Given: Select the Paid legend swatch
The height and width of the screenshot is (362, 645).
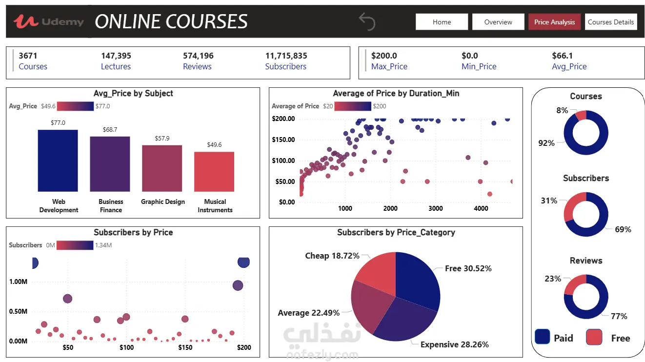Looking at the screenshot, I should coord(543,337).
